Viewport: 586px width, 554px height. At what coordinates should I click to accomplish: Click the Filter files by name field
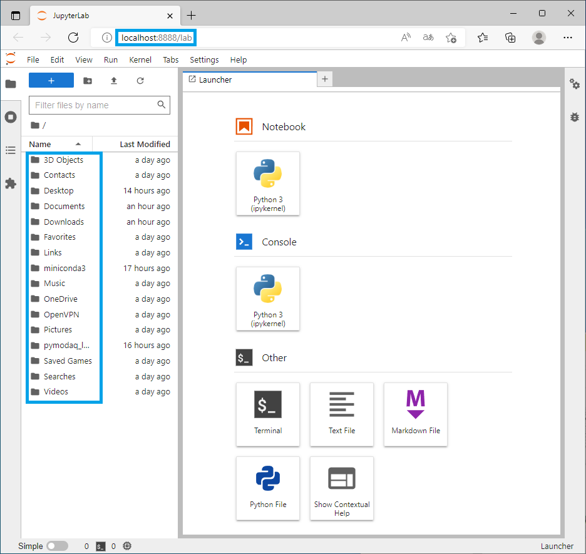[x=100, y=105]
